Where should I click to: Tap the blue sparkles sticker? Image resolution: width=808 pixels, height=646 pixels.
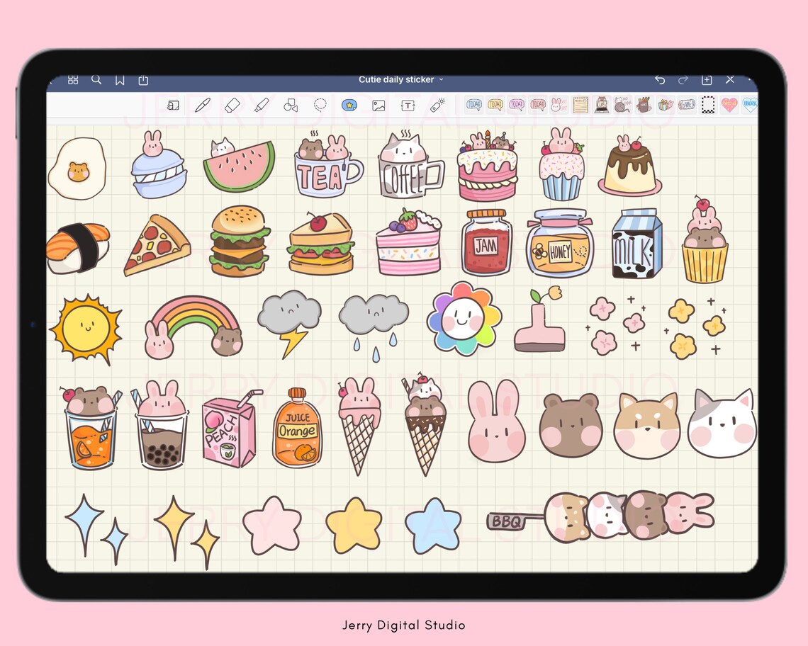[x=96, y=529]
